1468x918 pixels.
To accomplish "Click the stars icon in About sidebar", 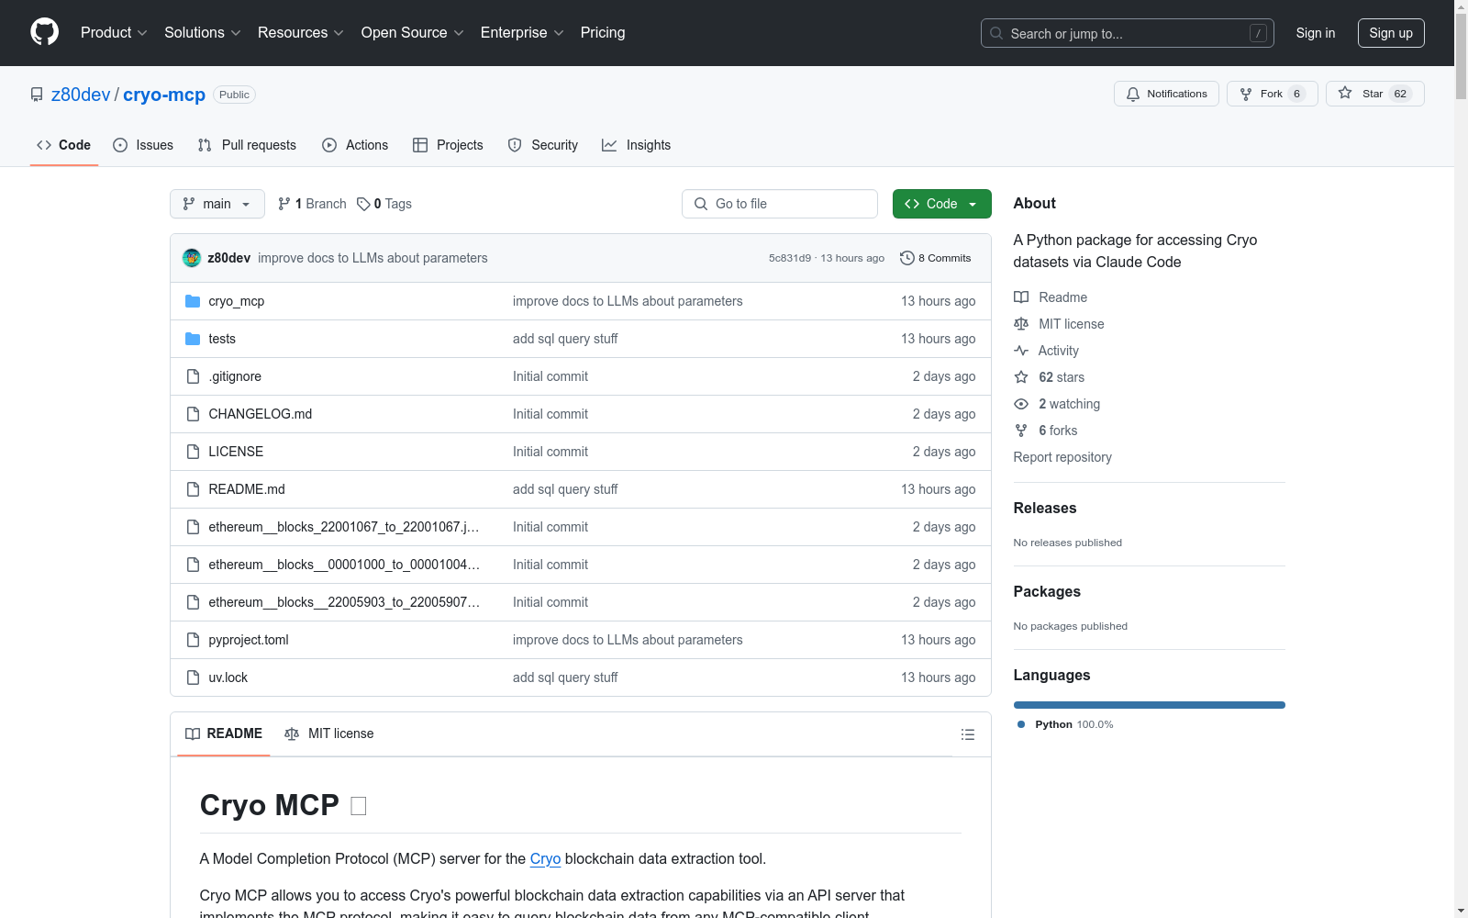I will (1021, 377).
